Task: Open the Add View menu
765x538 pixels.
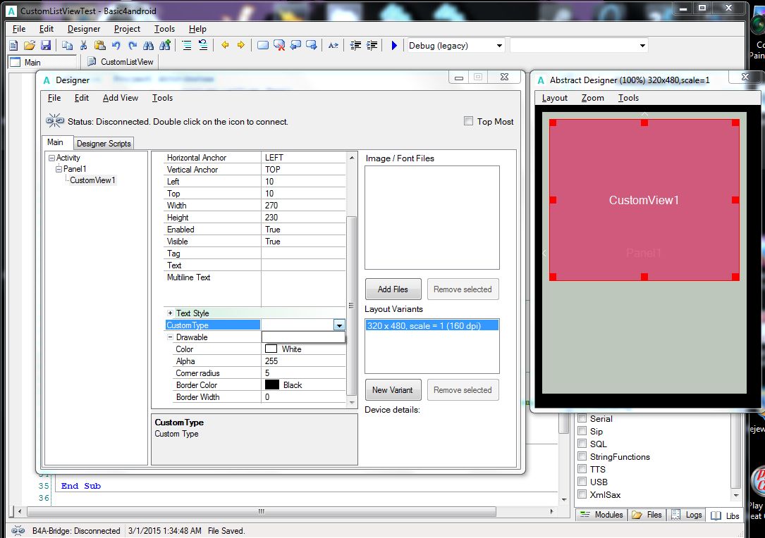Action: click(121, 98)
